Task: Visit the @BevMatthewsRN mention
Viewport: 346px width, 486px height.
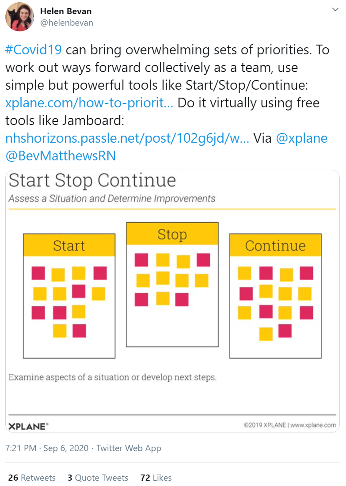Action: click(x=61, y=156)
